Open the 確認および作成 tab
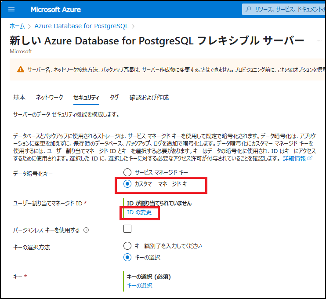Viewport: 326px width, 299px height. click(149, 97)
